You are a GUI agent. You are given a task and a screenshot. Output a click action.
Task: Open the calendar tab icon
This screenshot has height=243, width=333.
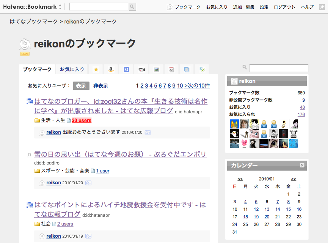pyautogui.click(x=171, y=69)
